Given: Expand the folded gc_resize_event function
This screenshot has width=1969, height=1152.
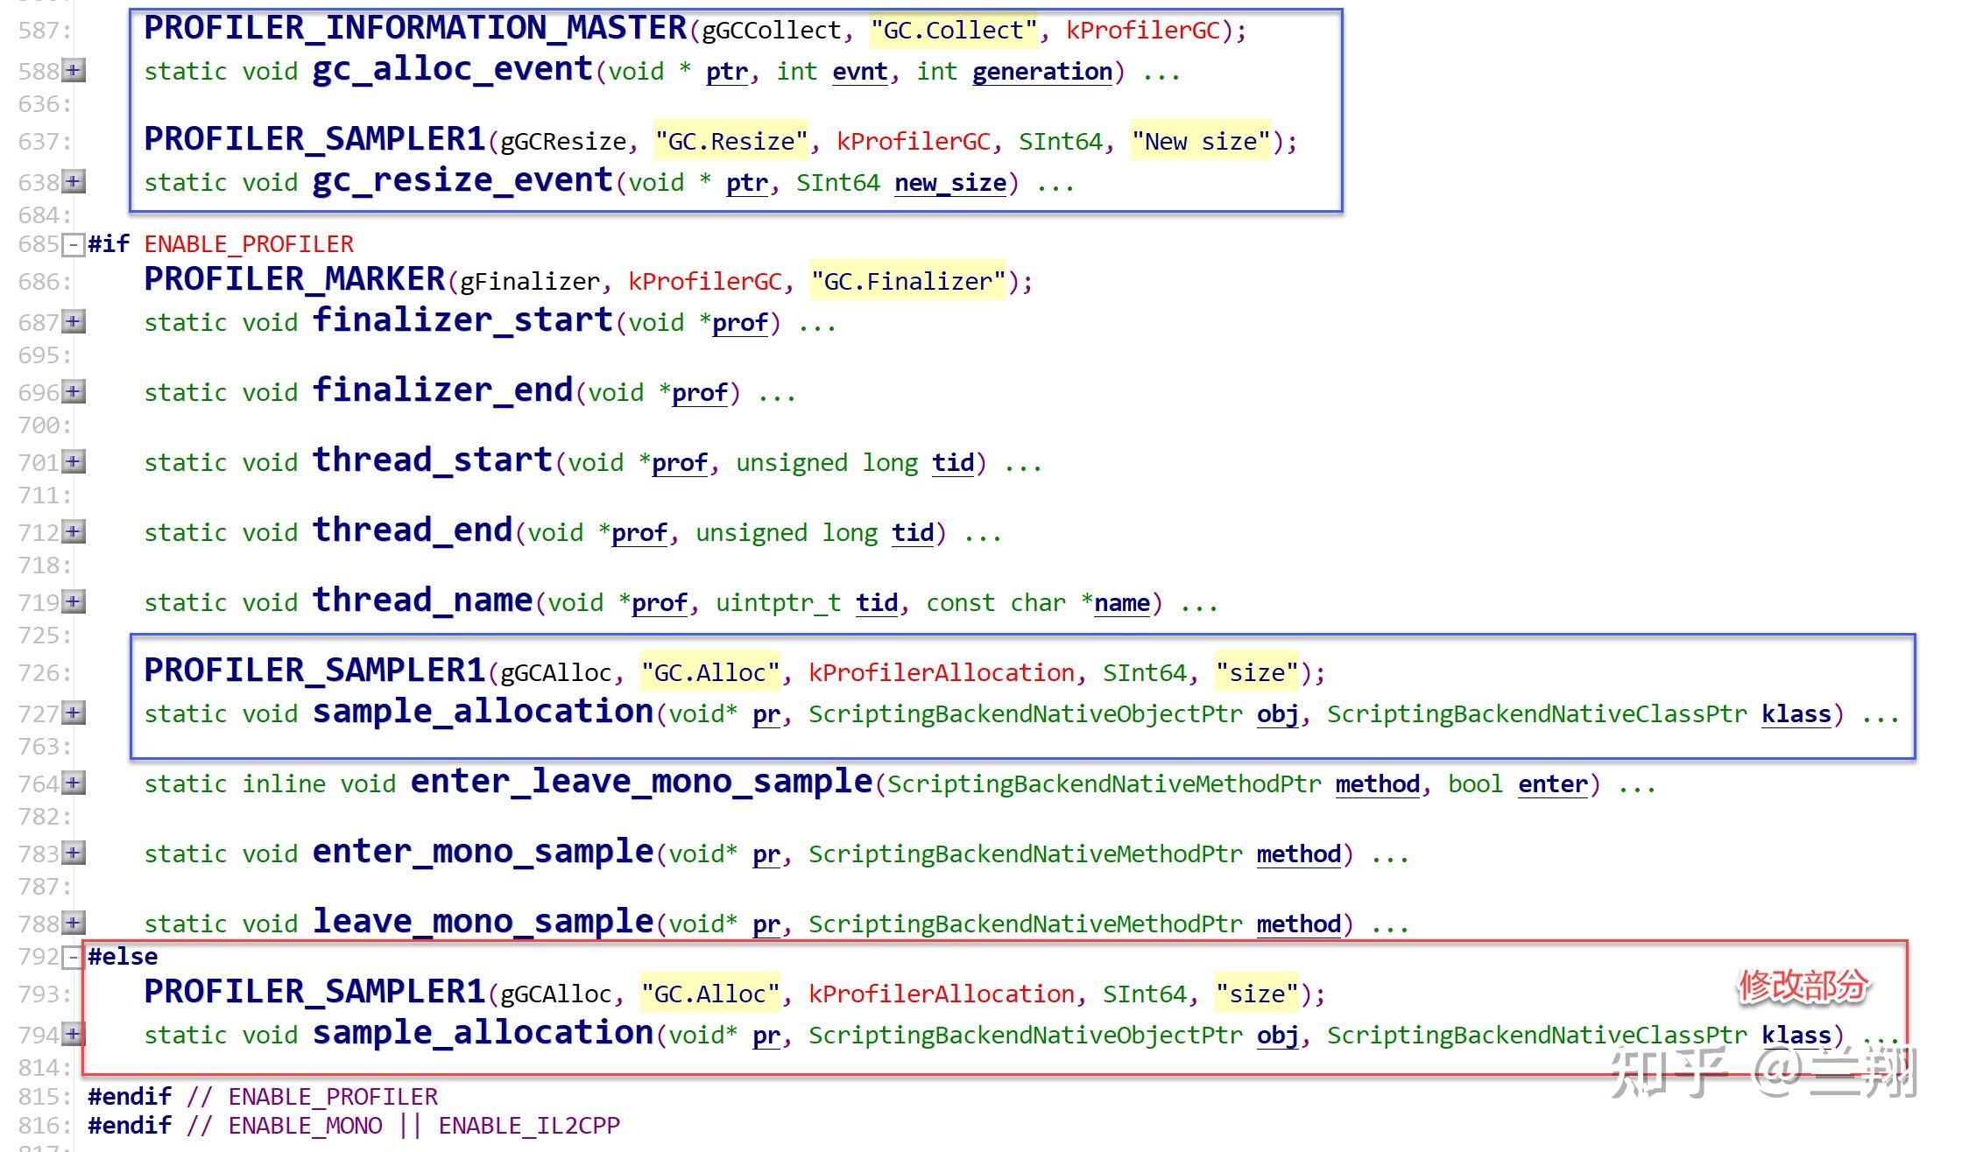Looking at the screenshot, I should click(74, 181).
